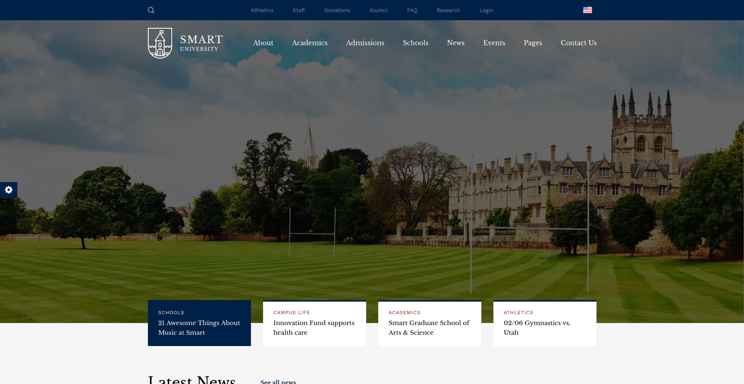Open '21 Awesome Things About Music at Smart'
The width and height of the screenshot is (744, 384).
[199, 327]
